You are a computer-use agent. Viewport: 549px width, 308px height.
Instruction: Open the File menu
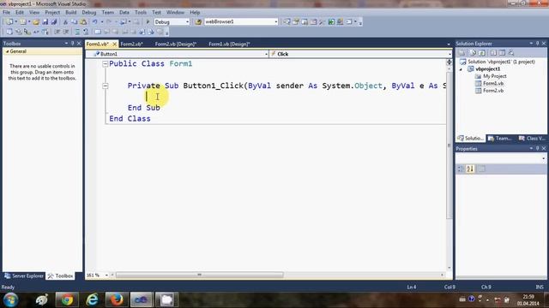point(6,12)
